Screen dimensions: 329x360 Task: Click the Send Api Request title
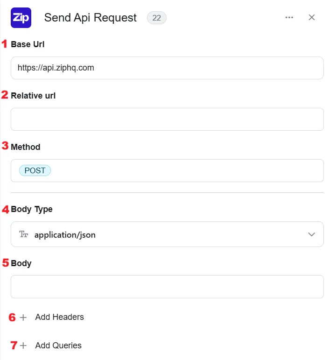pyautogui.click(x=91, y=18)
